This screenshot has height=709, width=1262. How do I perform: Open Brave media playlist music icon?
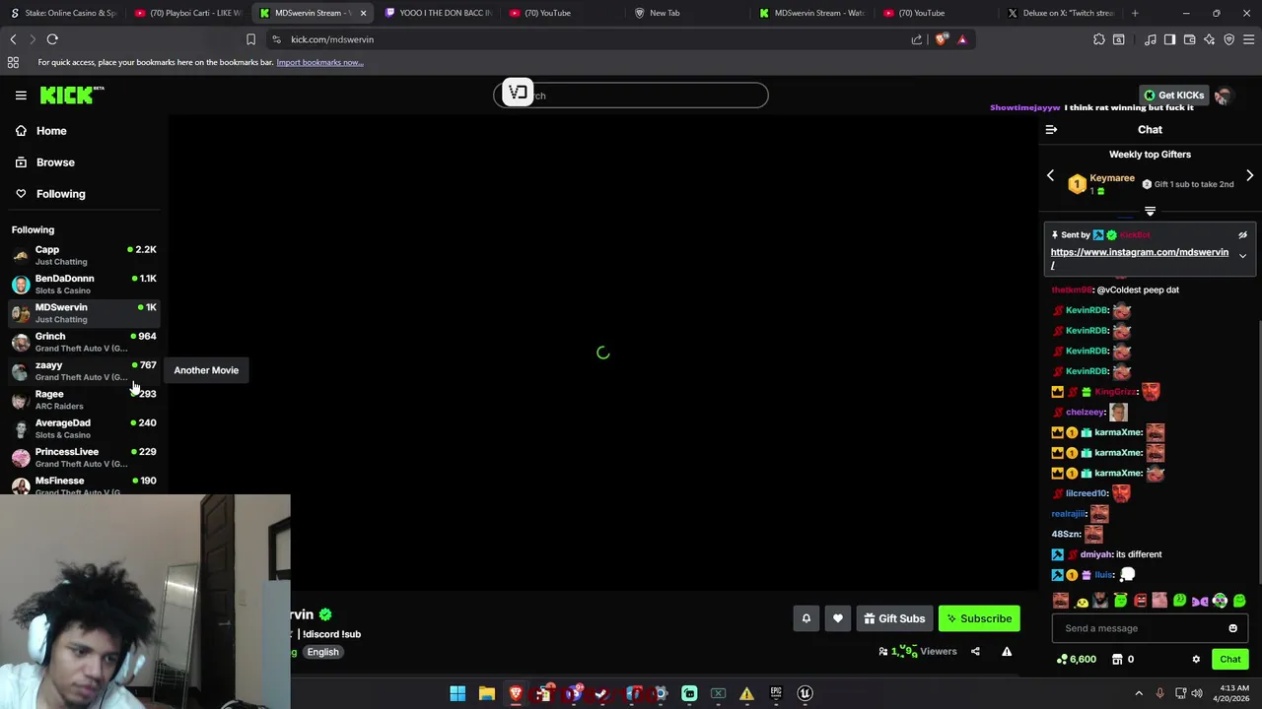(1151, 39)
